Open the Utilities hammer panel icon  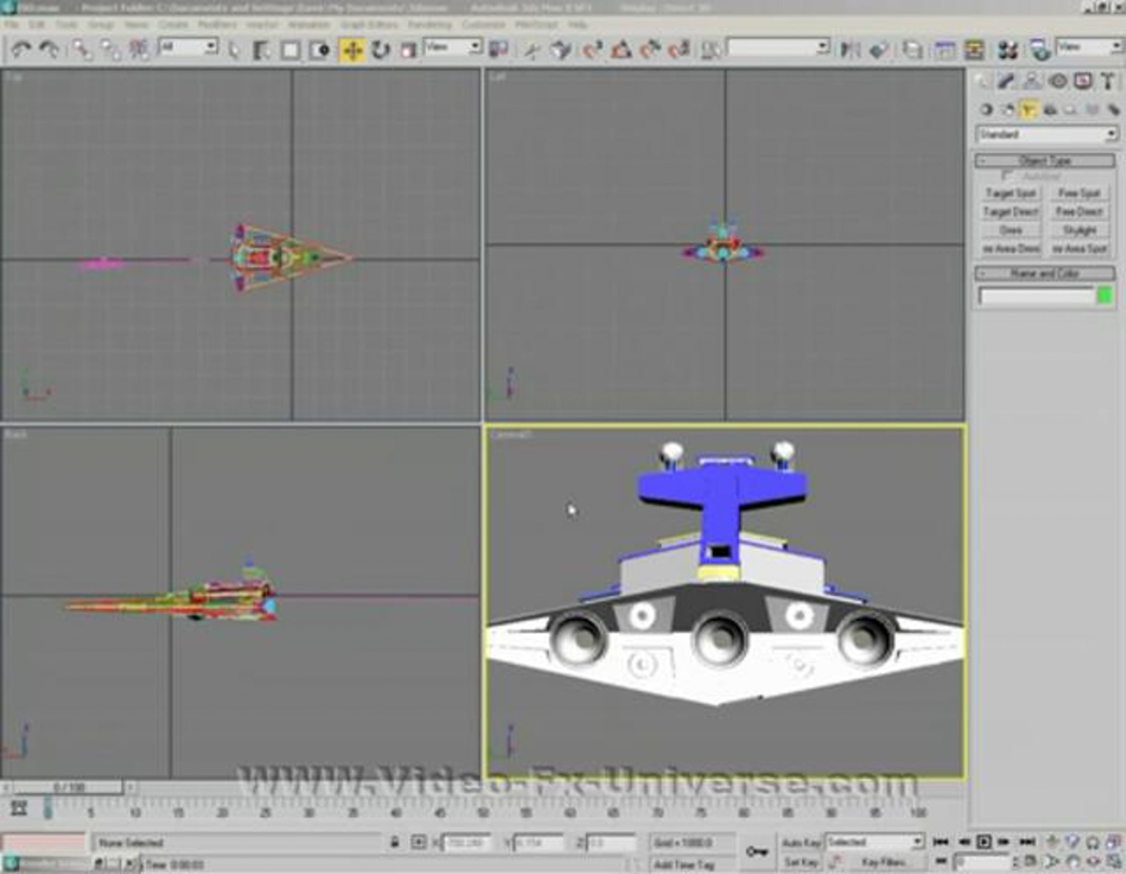pyautogui.click(x=1107, y=82)
